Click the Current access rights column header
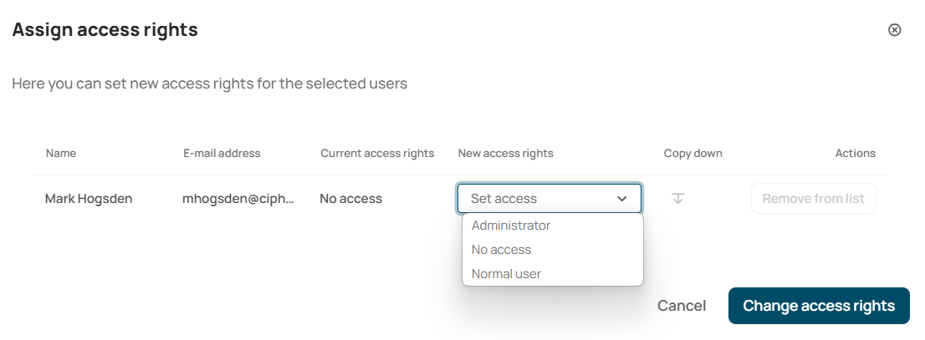Screen dimensions: 925x340 [x=377, y=153]
